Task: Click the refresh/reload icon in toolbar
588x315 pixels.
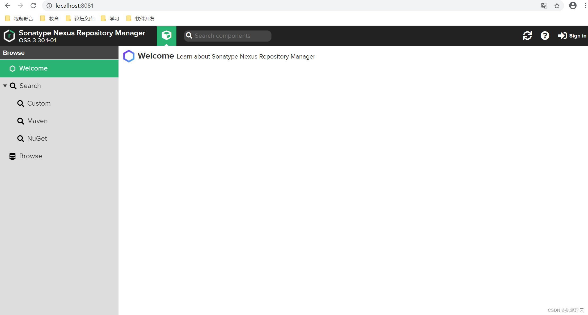Action: [528, 36]
